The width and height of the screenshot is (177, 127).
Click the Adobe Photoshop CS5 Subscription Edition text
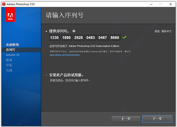94,46
